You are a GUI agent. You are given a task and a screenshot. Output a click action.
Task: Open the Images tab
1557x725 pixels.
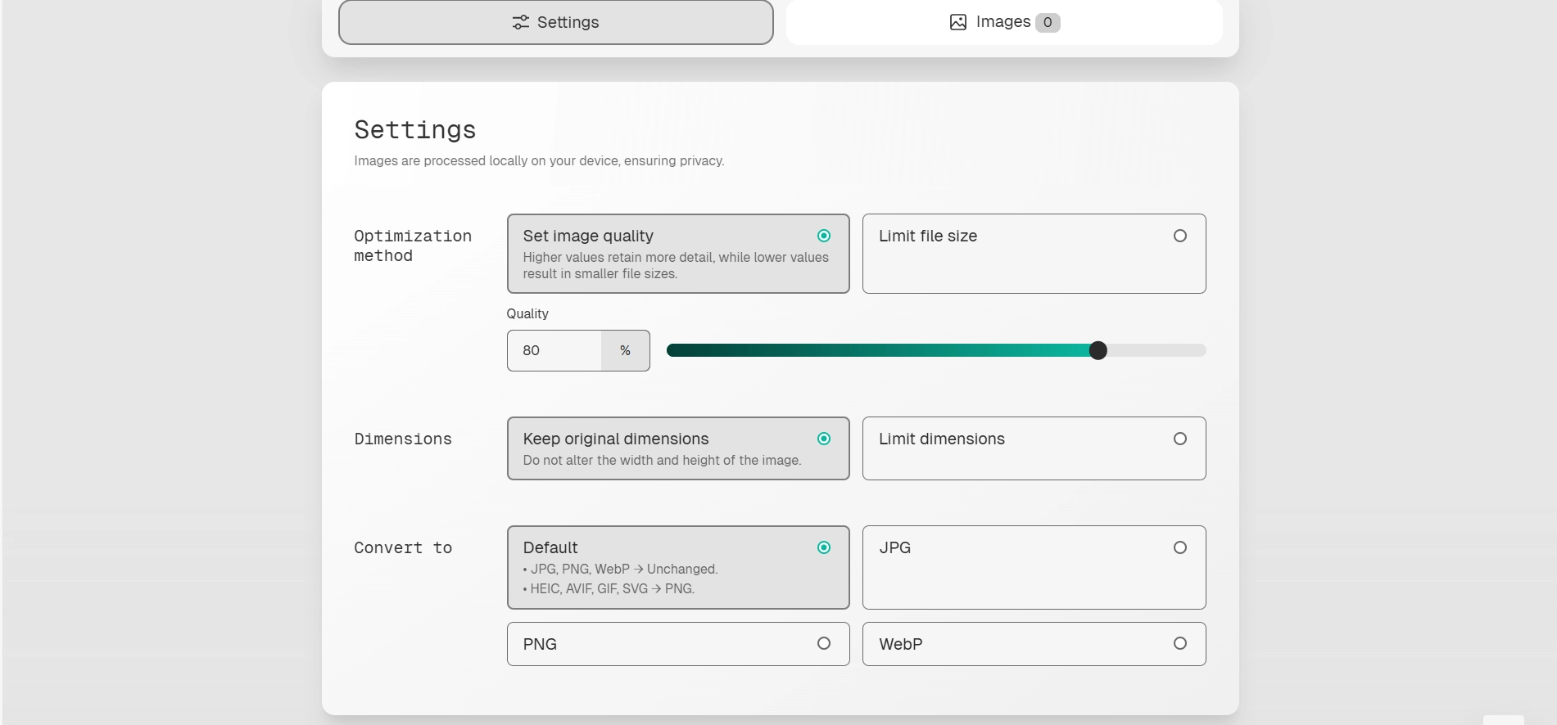click(x=1003, y=22)
